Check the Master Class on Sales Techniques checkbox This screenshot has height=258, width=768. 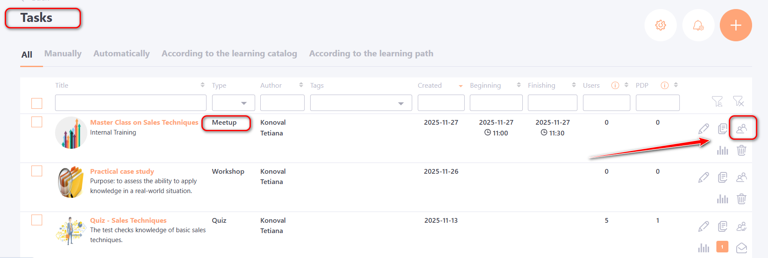[37, 122]
